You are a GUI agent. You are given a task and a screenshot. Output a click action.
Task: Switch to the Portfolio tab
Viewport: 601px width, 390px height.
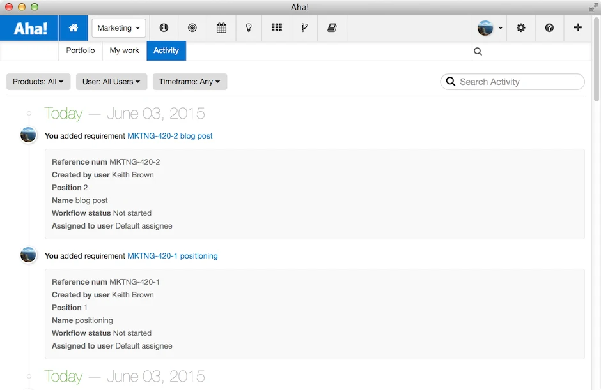(81, 50)
